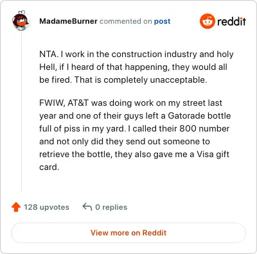
Task: Collapse the comment using the vertical thread line
Action: [21, 112]
